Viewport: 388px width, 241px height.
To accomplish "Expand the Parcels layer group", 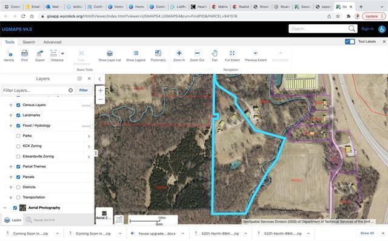I will pyautogui.click(x=11, y=177).
